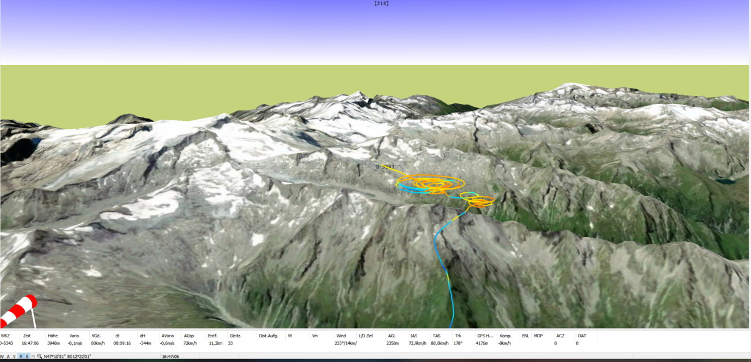
Task: Click the Zeit column header
Action: tap(27, 336)
